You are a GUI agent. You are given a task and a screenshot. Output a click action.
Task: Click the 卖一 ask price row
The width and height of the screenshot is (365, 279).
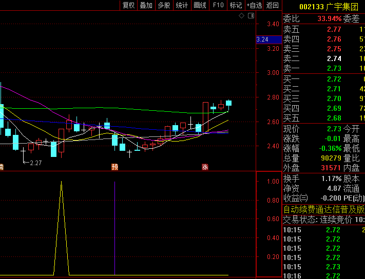(x=323, y=68)
